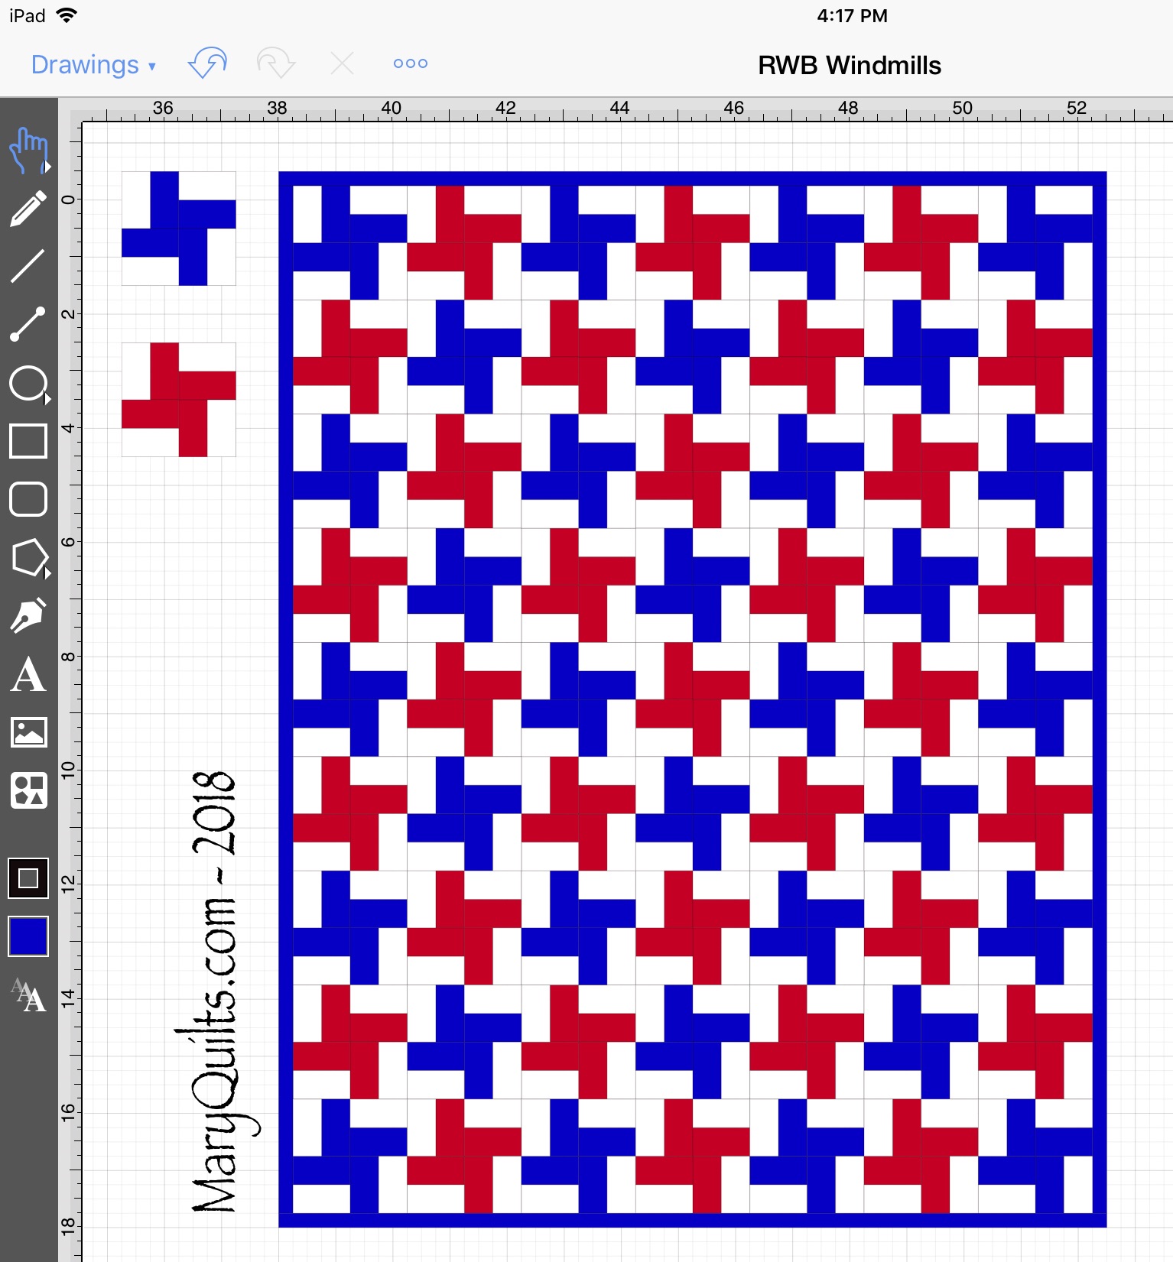Screen dimensions: 1173x1262
Task: Select the Rectangle shape tool
Action: coord(28,441)
